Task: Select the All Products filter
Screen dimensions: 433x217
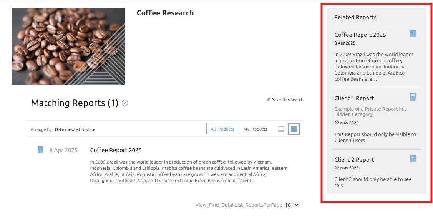Action: coord(222,129)
